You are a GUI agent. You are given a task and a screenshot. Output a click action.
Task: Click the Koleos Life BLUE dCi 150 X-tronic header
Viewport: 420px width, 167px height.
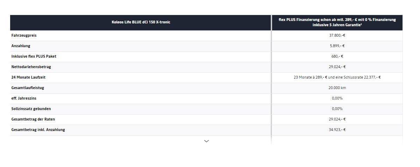pyautogui.click(x=141, y=22)
